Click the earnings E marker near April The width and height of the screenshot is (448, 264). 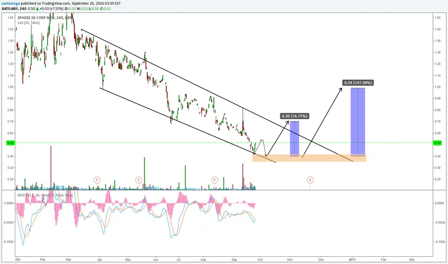(x=97, y=180)
